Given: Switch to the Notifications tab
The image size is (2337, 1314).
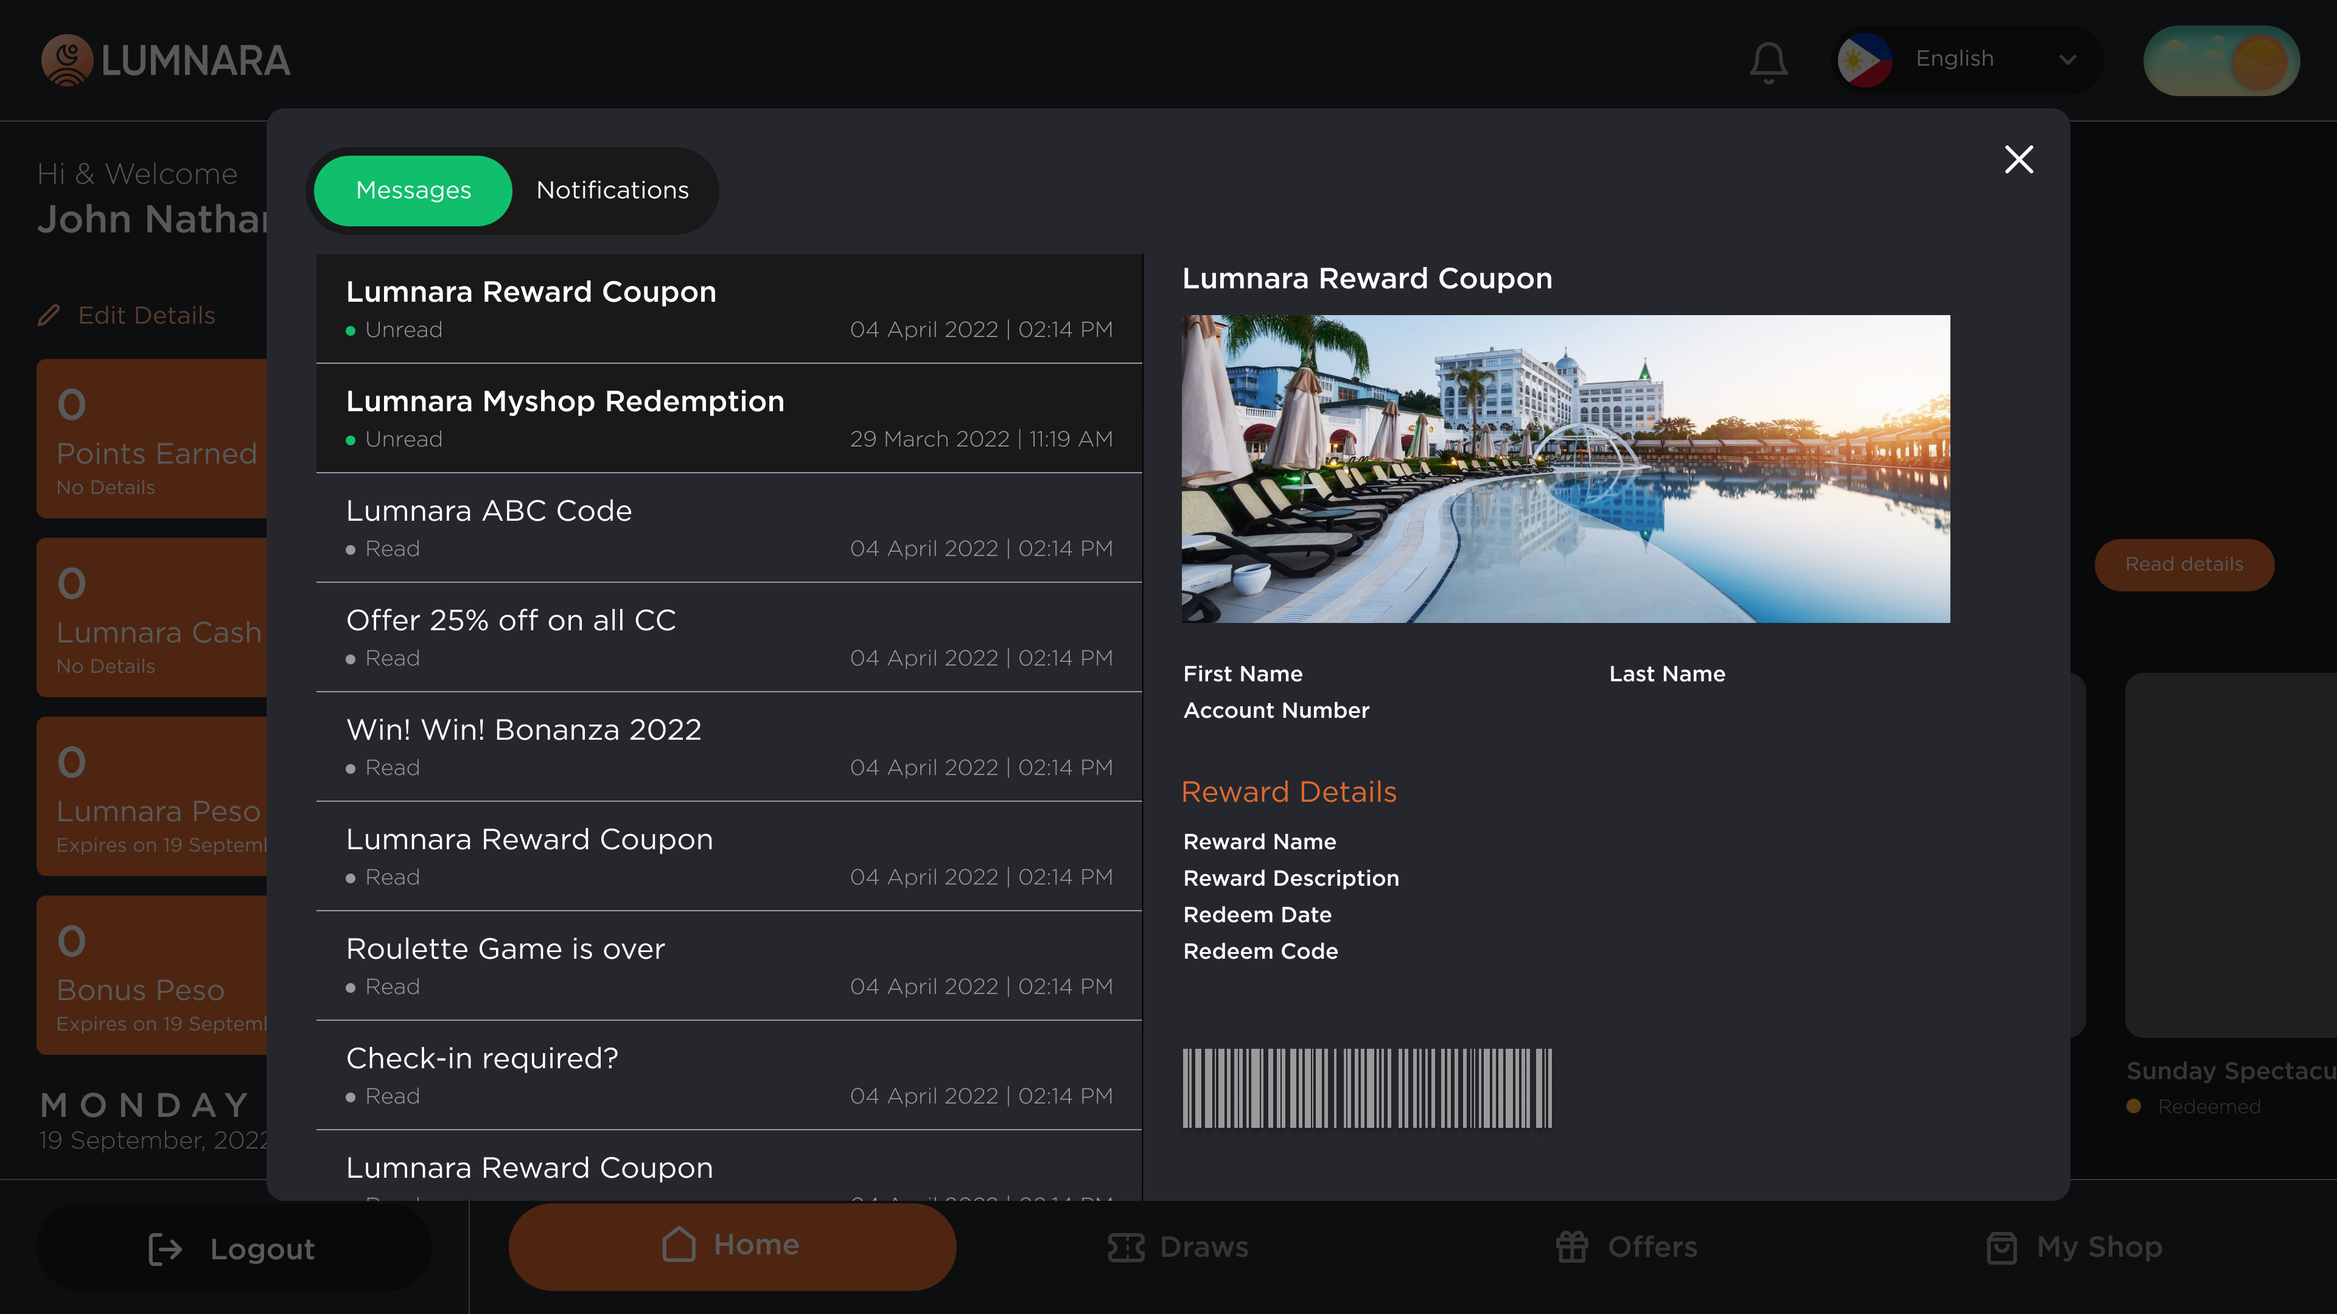Looking at the screenshot, I should 613,190.
